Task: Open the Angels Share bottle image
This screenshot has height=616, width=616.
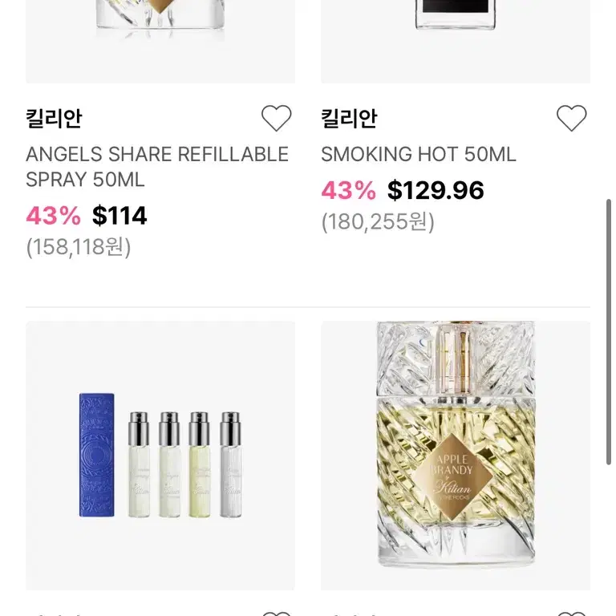Action: [160, 41]
